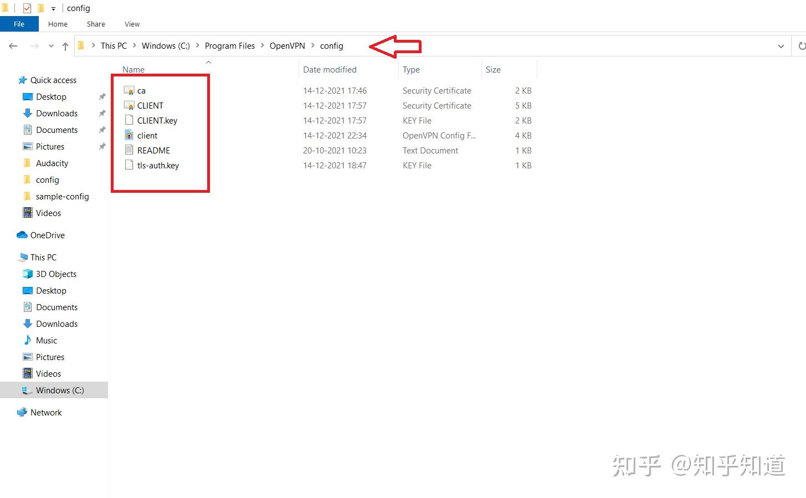The width and height of the screenshot is (806, 498).
Task: Open the sample-config folder in sidebar
Action: pos(63,196)
